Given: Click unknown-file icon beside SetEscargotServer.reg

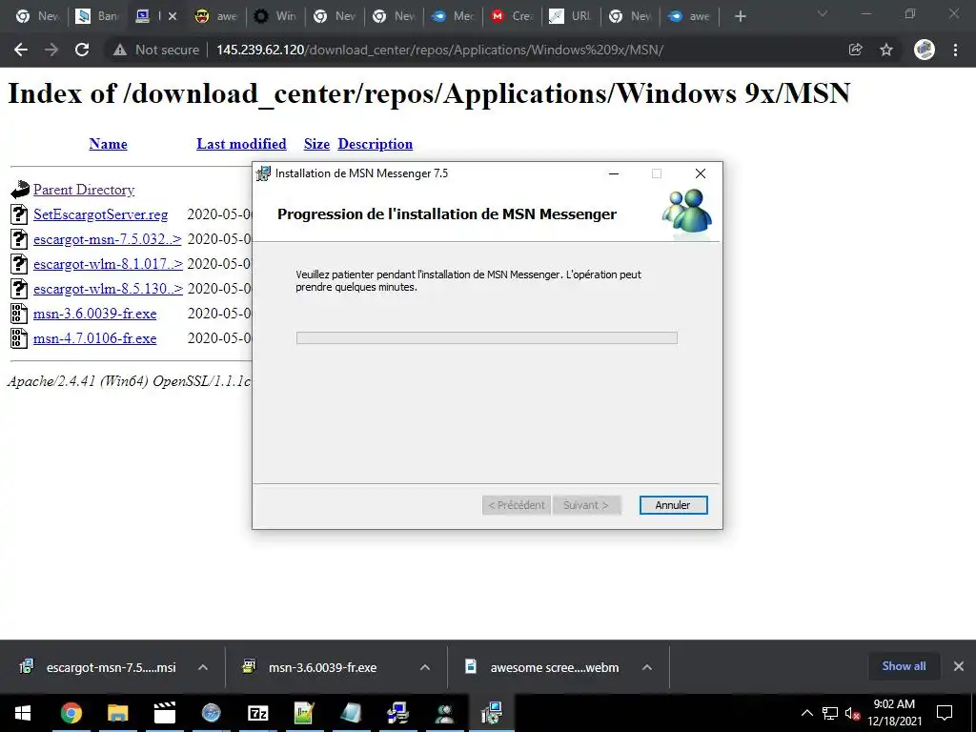Looking at the screenshot, I should [x=19, y=214].
